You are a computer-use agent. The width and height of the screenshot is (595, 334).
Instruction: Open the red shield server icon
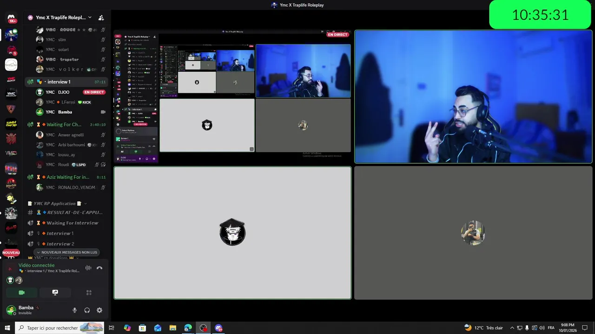[x=11, y=109]
